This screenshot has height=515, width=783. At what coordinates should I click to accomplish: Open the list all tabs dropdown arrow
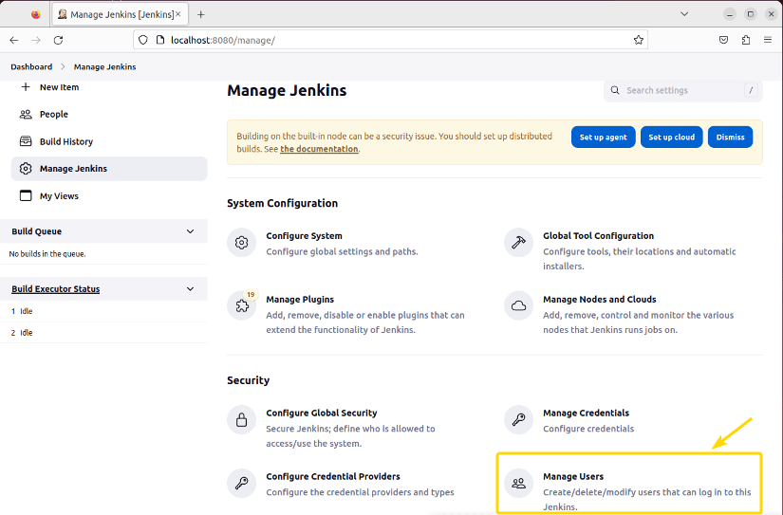coord(684,14)
